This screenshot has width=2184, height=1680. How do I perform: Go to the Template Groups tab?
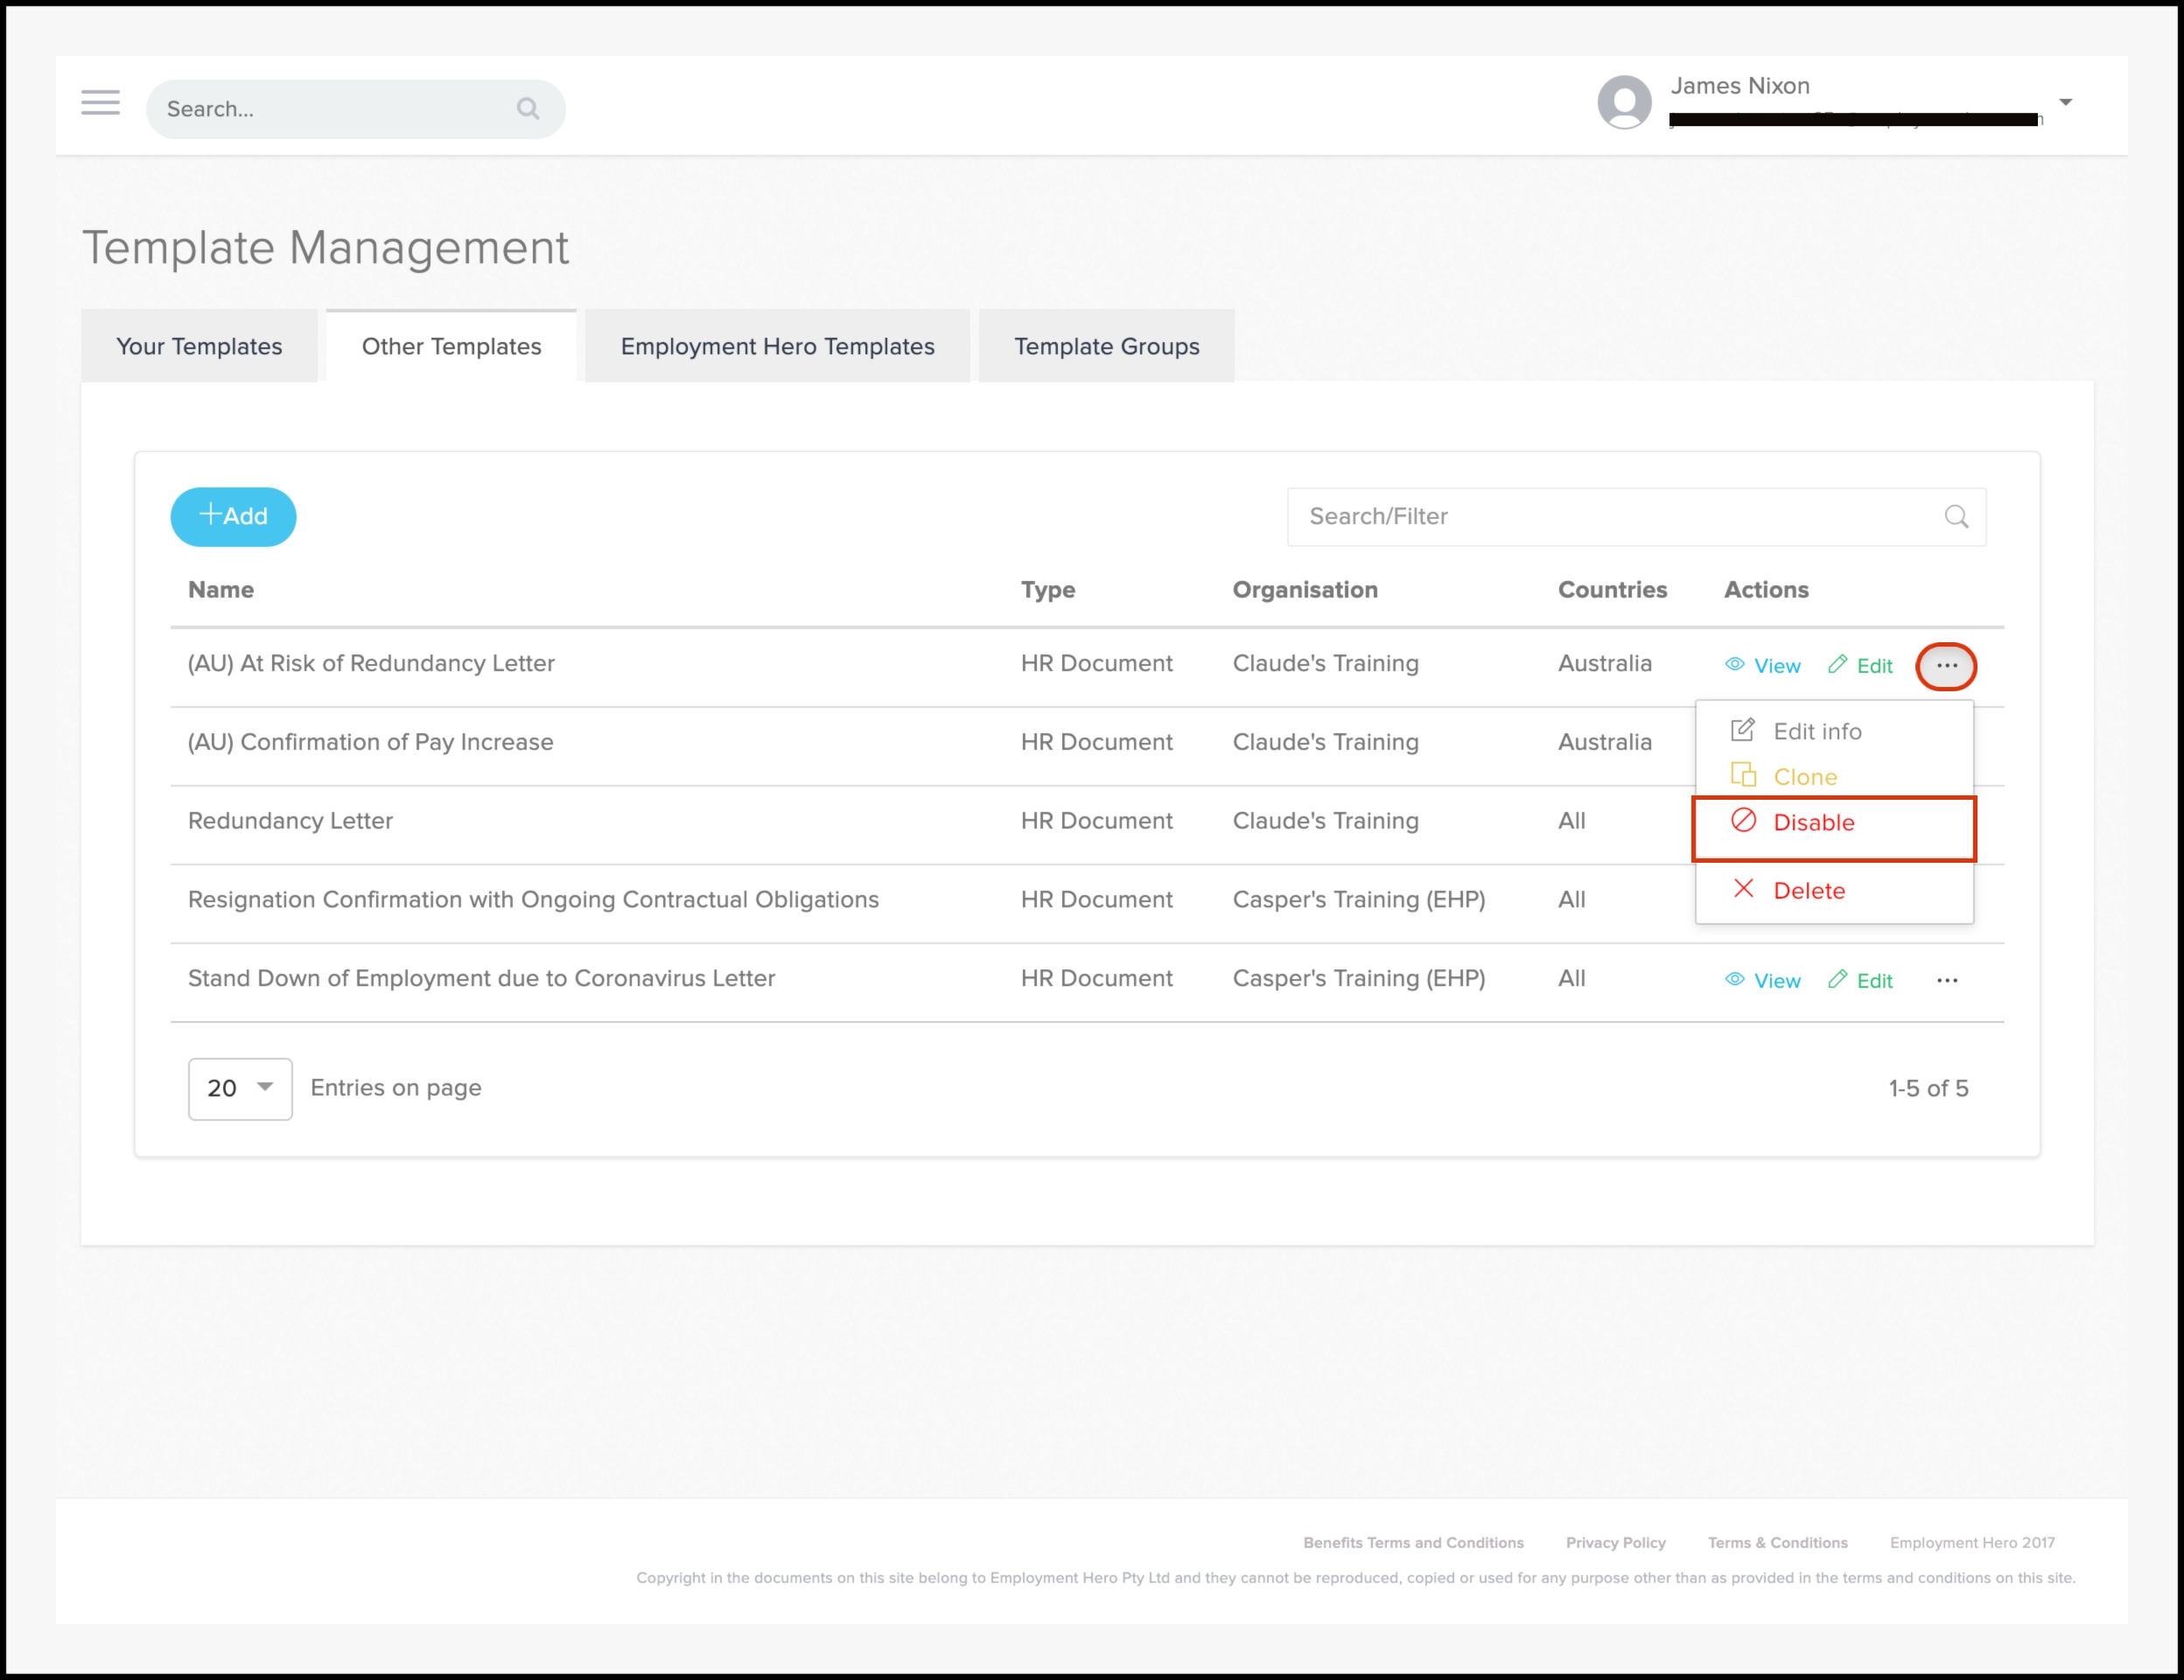[1106, 346]
